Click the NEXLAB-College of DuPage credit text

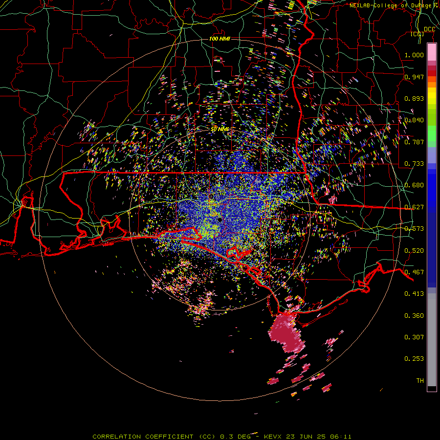391,5
